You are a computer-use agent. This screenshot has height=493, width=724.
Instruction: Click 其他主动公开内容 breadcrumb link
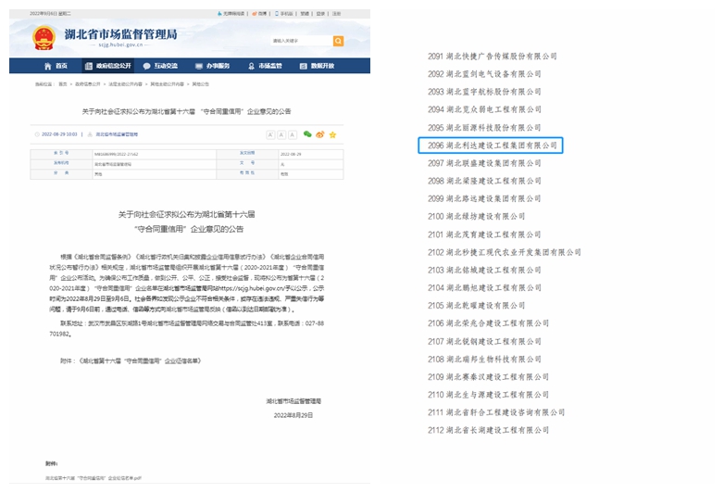(x=168, y=84)
